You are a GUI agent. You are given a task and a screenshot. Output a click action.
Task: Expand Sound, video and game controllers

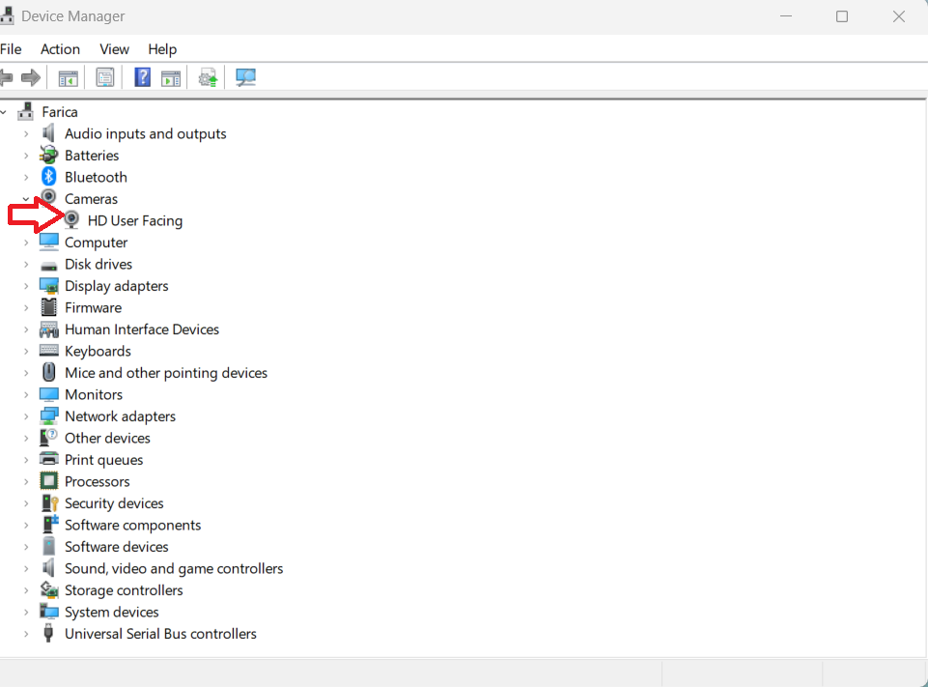(26, 569)
